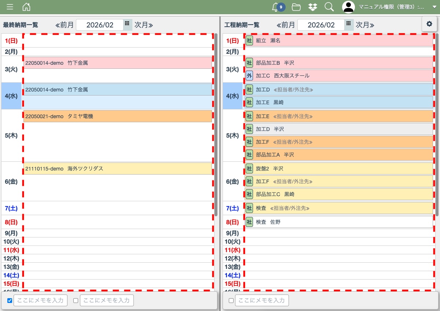This screenshot has width=440, height=311.
Task: Open 21110115-demo 海外ツクリダス entry
Action: tap(117, 169)
